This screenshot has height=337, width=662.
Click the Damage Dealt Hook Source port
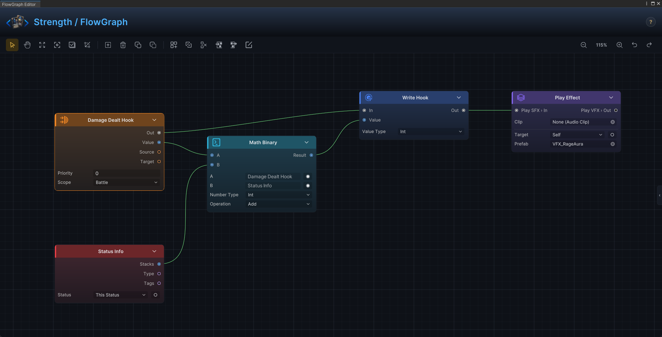[x=159, y=152]
